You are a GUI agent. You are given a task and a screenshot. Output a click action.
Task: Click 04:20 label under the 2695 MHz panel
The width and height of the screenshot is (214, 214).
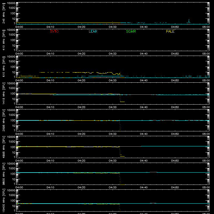tap(82, 134)
